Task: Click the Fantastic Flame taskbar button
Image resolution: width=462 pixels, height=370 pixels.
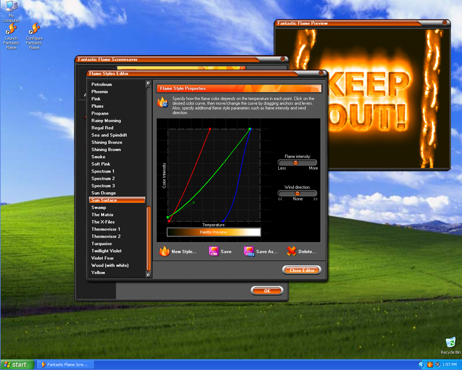Action: click(x=65, y=365)
